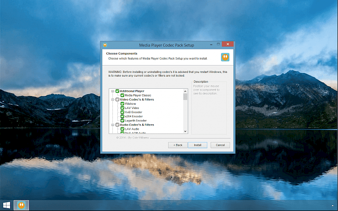The image size is (338, 211).
Task: Open the Codec Pack taskbar icon
Action: coord(21,205)
